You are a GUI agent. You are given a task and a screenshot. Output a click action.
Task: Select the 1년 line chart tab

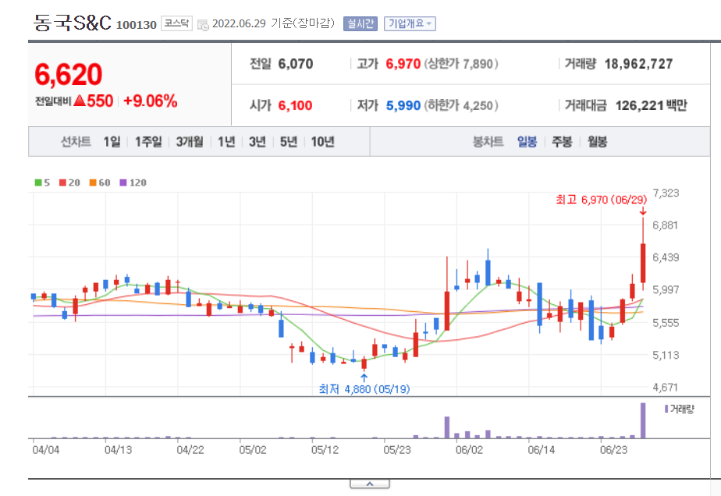[226, 142]
